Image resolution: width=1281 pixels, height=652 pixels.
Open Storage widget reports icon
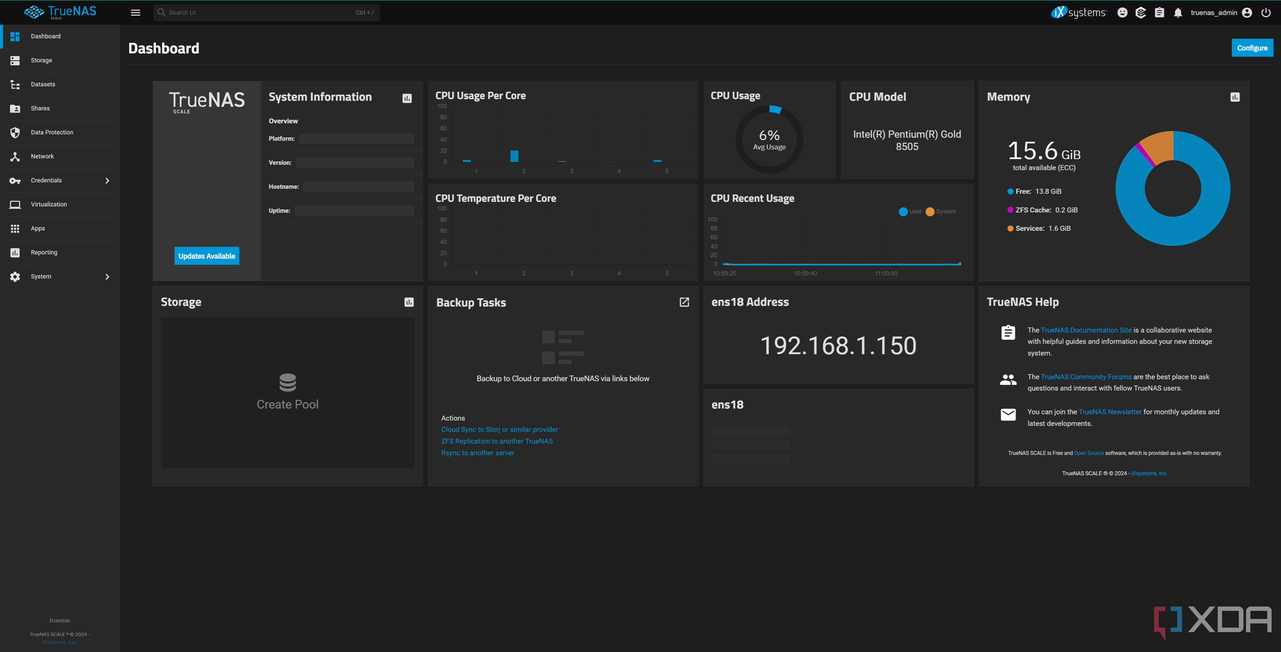pyautogui.click(x=409, y=302)
